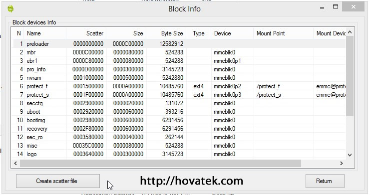Viewport: 370px width, 195px height.
Task: Click the horizontal scrollbar thumb
Action: [160, 163]
